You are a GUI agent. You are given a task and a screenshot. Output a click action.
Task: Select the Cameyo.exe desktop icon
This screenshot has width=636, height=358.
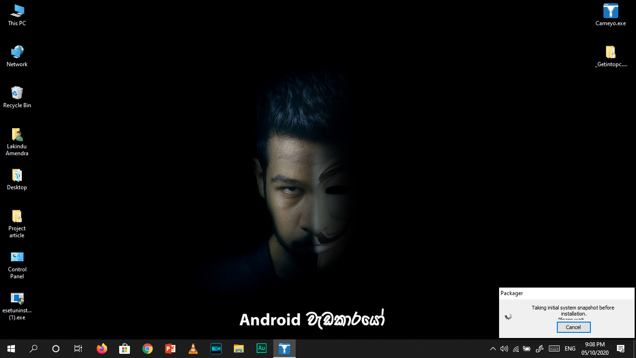610,15
